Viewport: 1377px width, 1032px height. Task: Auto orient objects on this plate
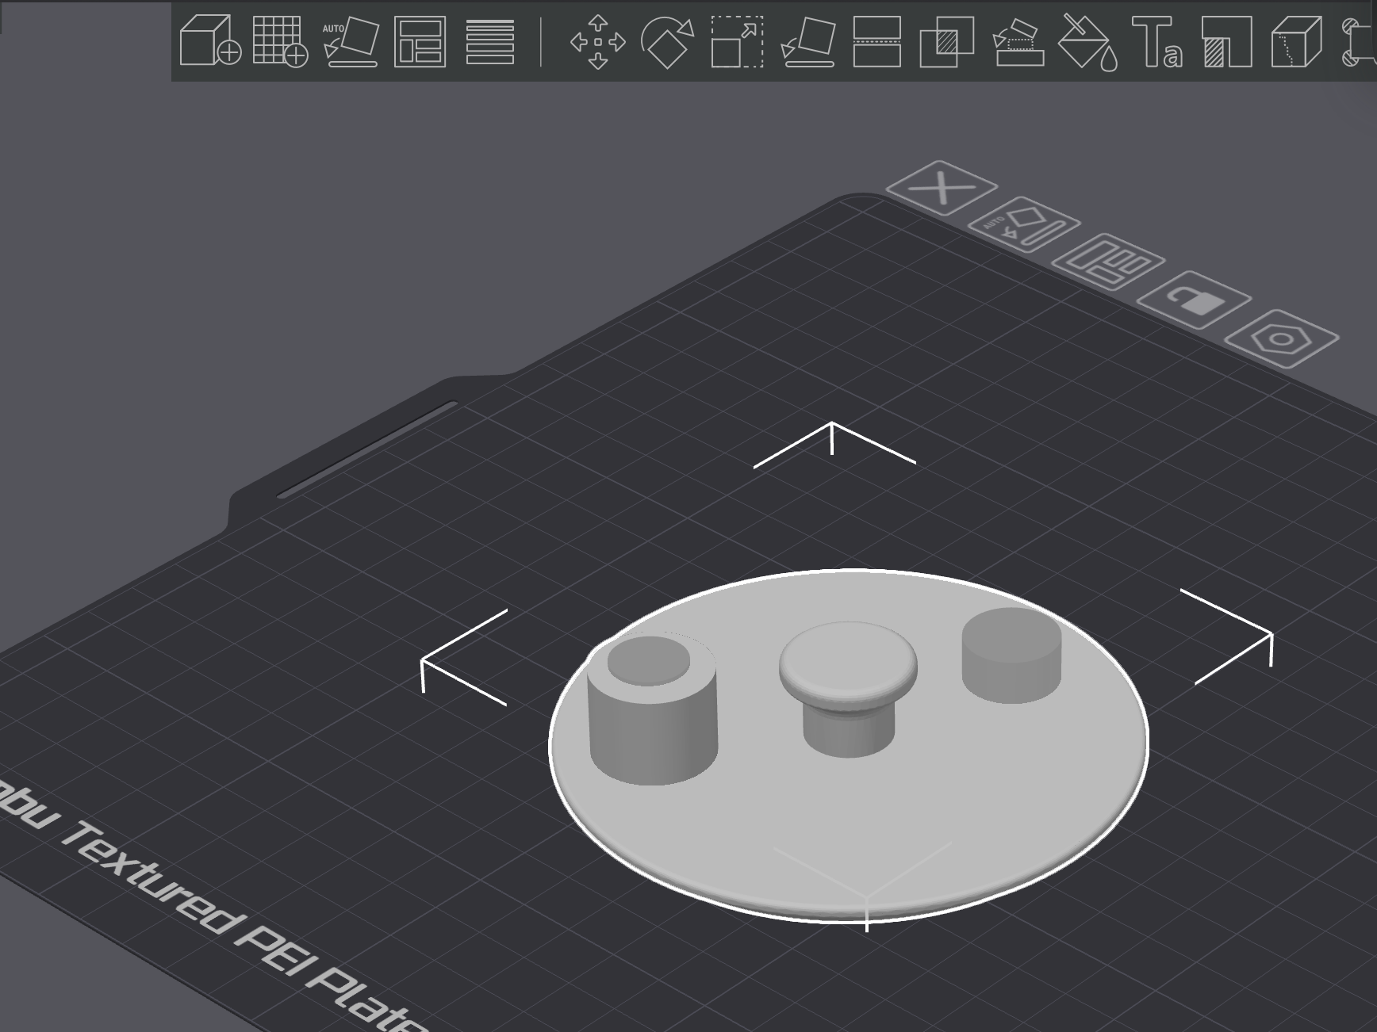point(1024,224)
